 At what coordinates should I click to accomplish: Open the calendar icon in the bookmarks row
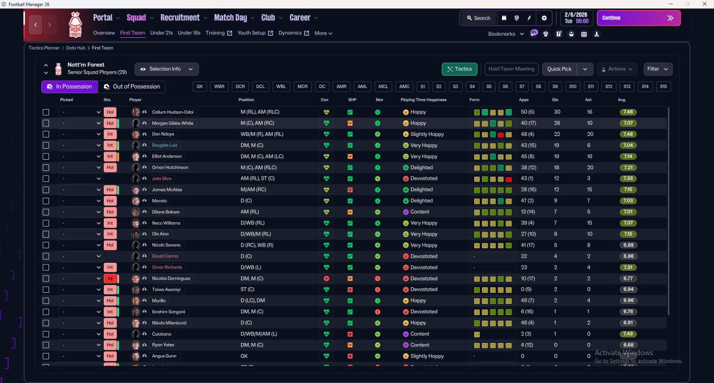(x=584, y=34)
